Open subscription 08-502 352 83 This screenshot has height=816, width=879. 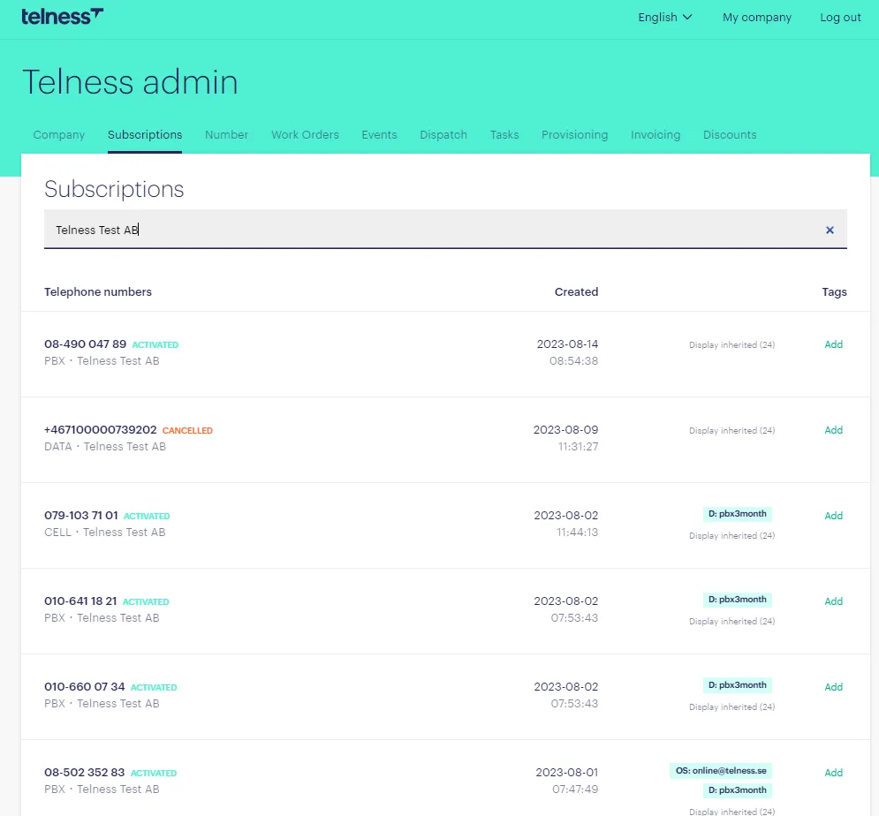tap(85, 773)
